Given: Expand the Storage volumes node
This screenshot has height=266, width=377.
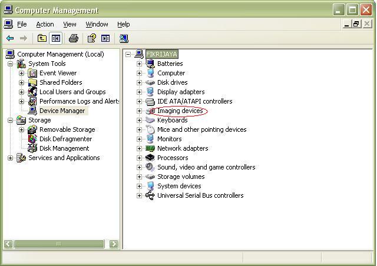Looking at the screenshot, I should click(x=139, y=177).
